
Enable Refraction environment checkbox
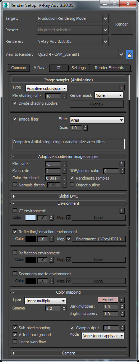click(15, 253)
